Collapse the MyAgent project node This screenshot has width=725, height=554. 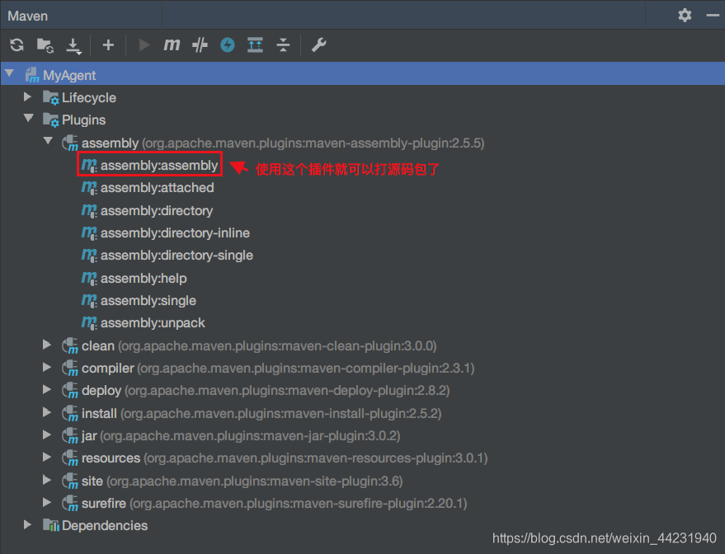pos(9,73)
